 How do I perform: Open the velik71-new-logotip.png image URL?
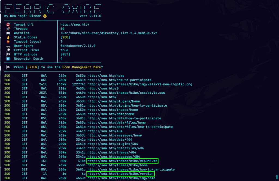[x=139, y=84]
